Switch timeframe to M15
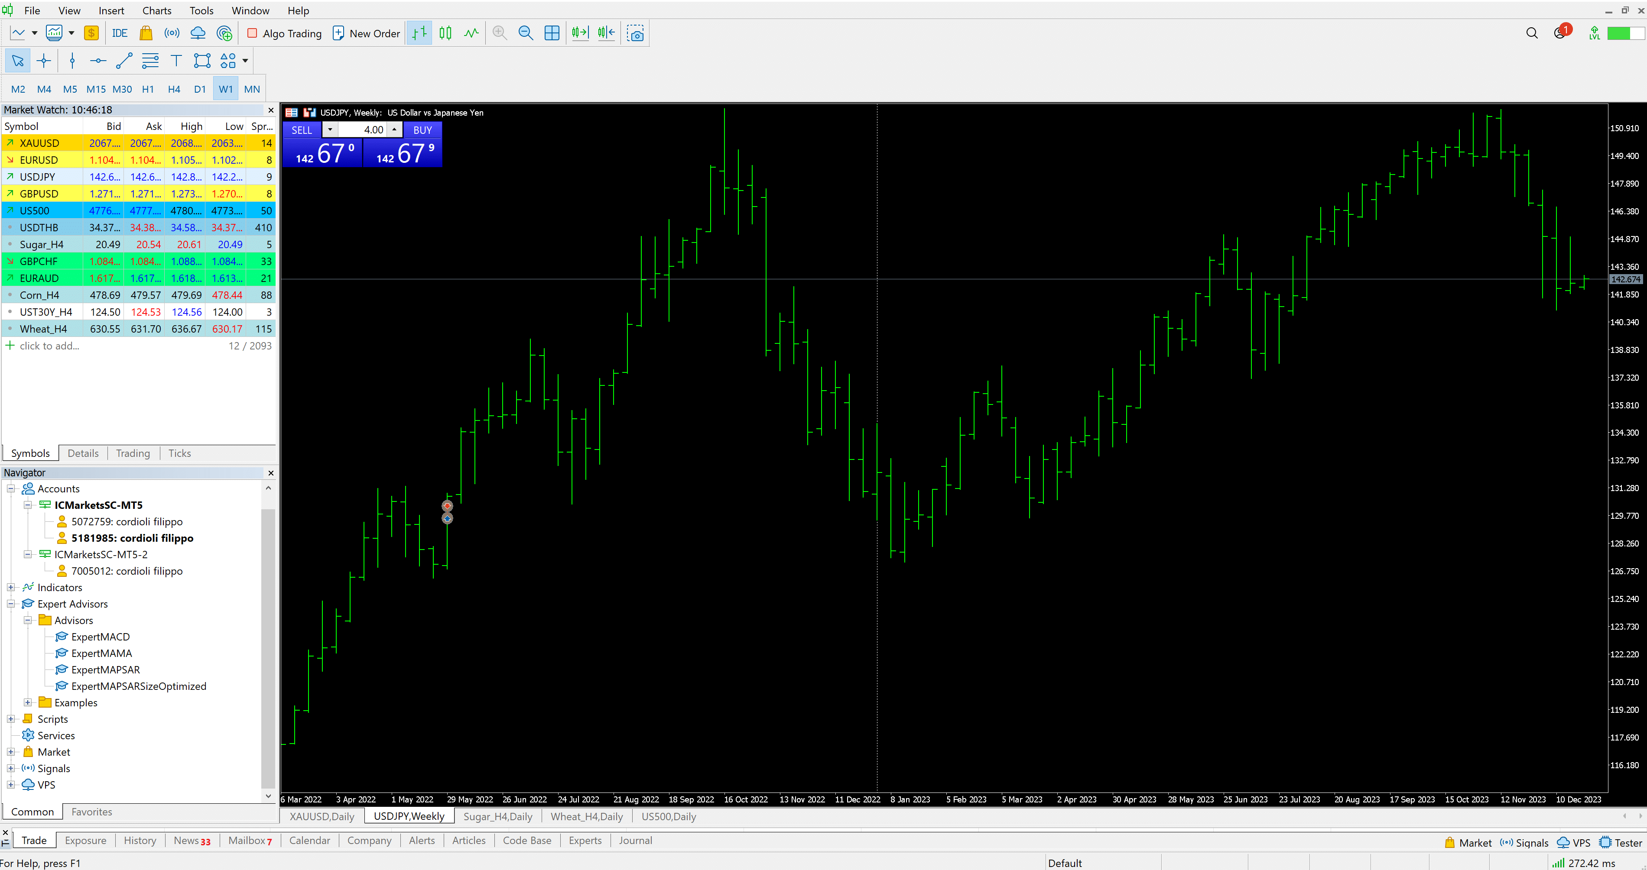1647x870 pixels. coord(96,89)
